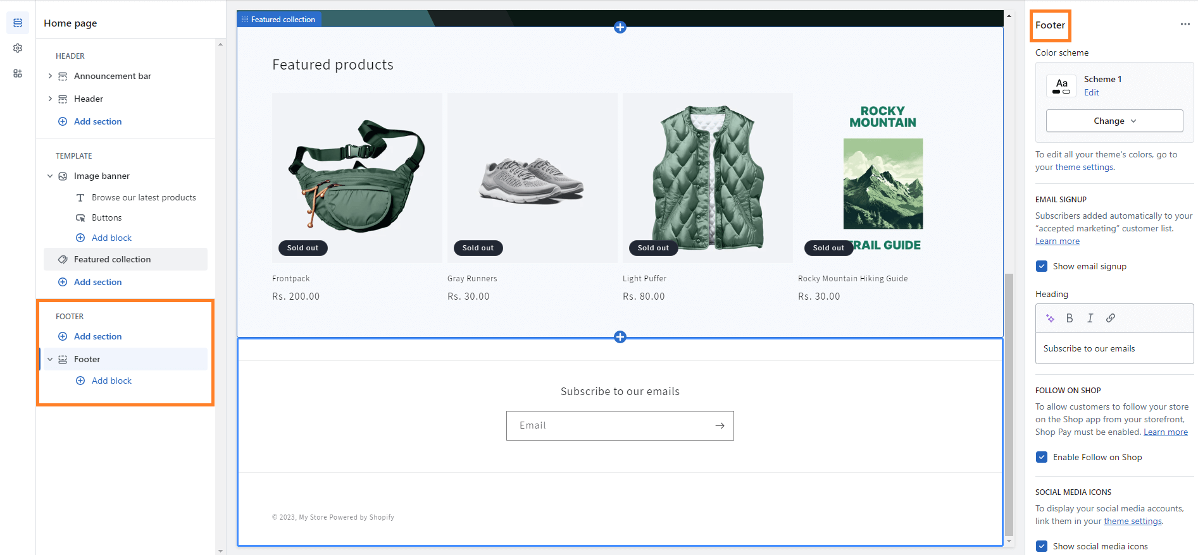Insert a link using the Heading link icon
Screen dimensions: 1198x555
click(1111, 318)
